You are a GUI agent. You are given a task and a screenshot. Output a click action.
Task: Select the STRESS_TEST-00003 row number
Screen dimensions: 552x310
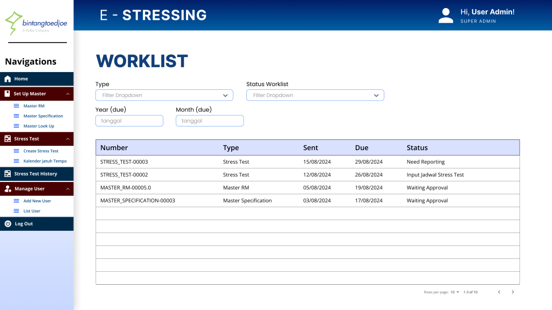(124, 161)
